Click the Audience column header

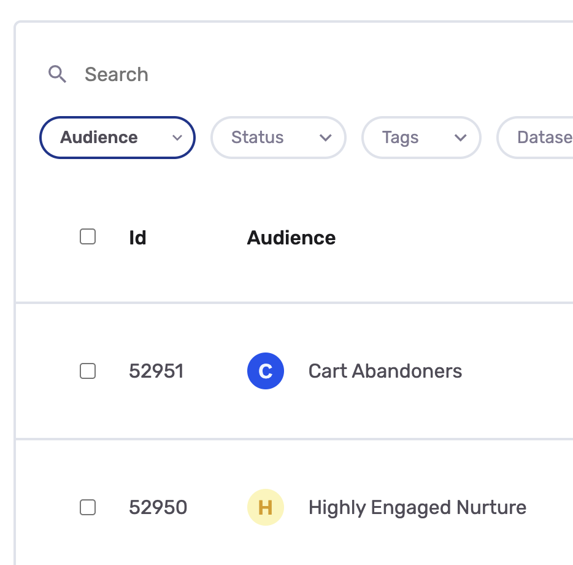coord(291,238)
